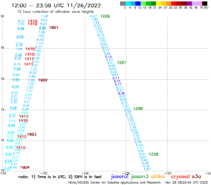Viewport: 211px width, 185px height.
Task: Click the longitude axis label "-123"
Action: click(168, 173)
